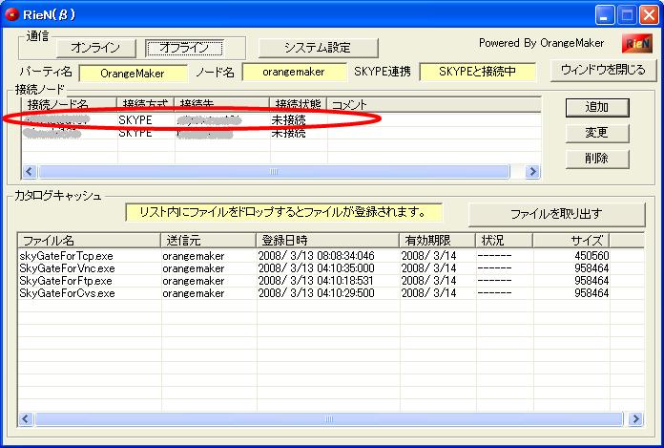Click the 追加 button
This screenshot has height=448, width=664.
pyautogui.click(x=597, y=107)
